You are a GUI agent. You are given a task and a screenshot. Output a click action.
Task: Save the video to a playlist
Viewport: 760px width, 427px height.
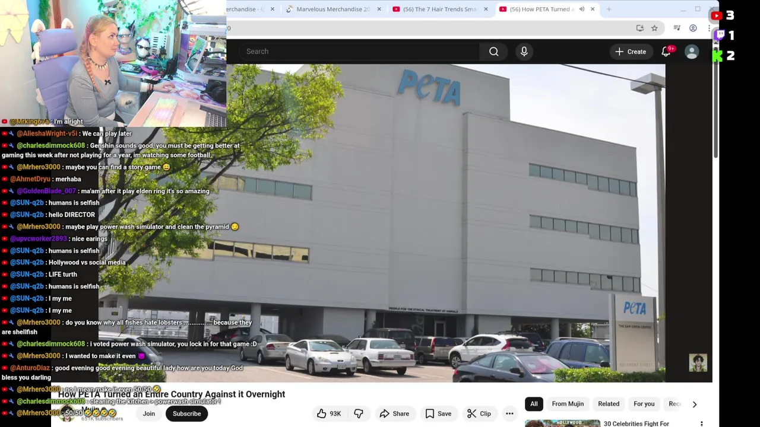point(438,414)
